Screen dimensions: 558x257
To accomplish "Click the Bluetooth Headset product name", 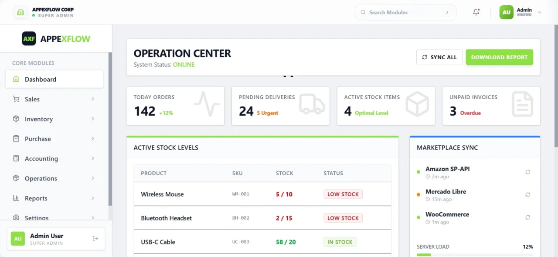I will click(x=166, y=218).
